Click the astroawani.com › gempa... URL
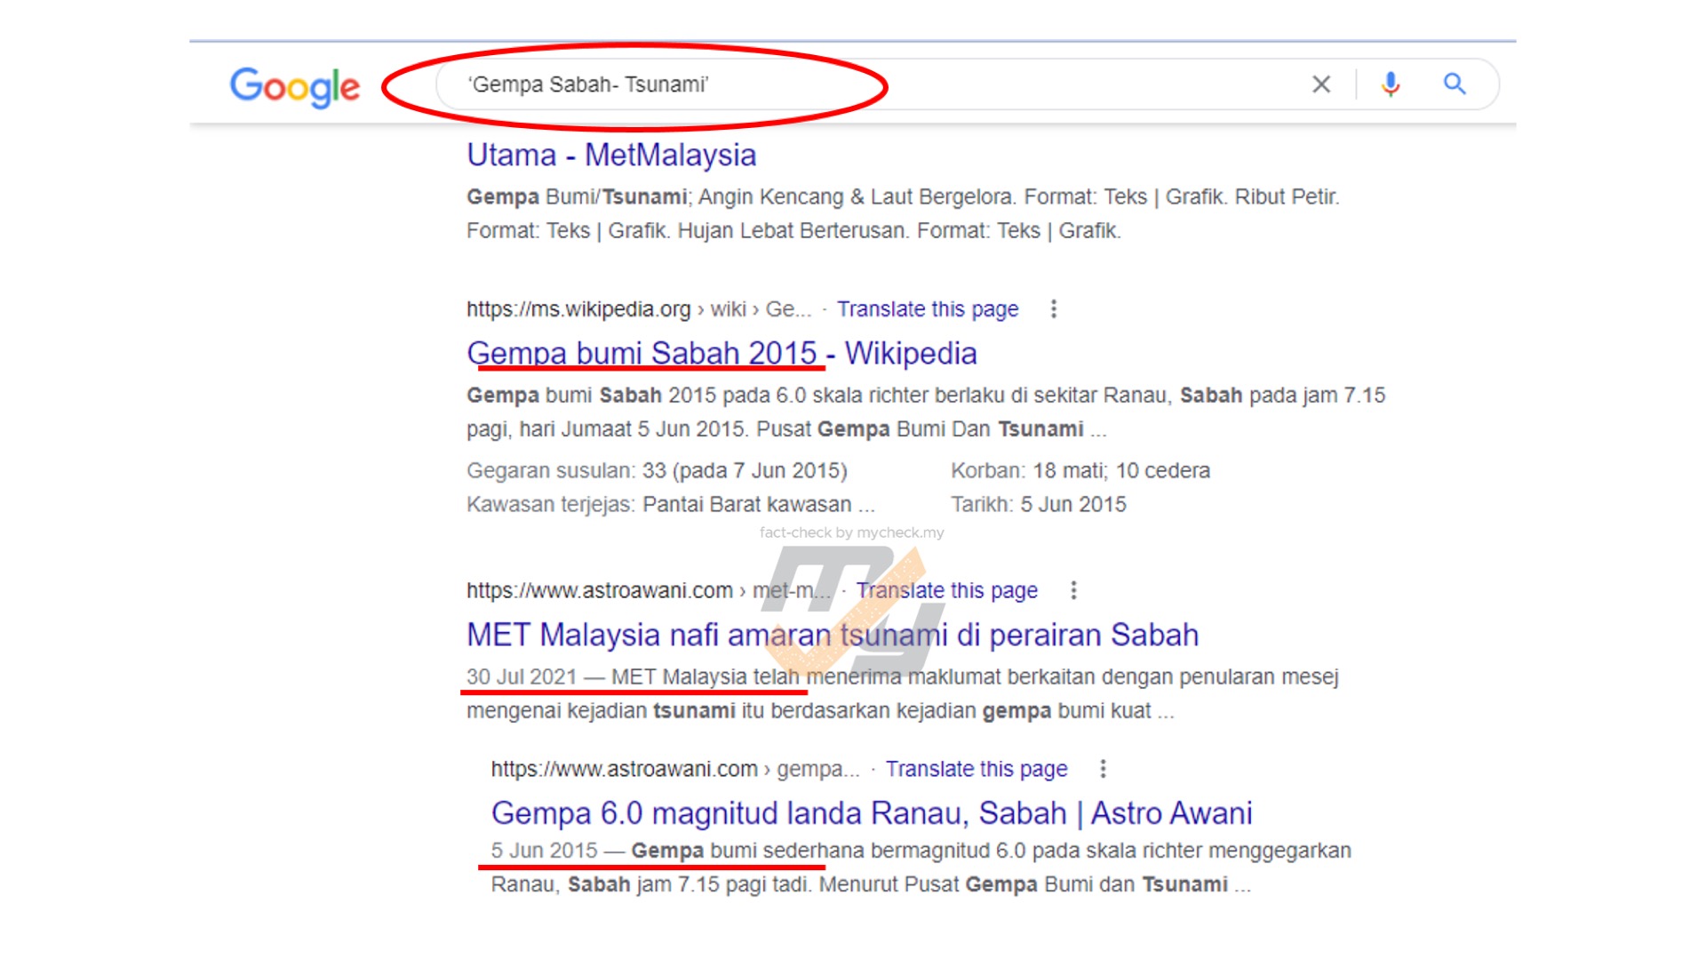 click(675, 769)
